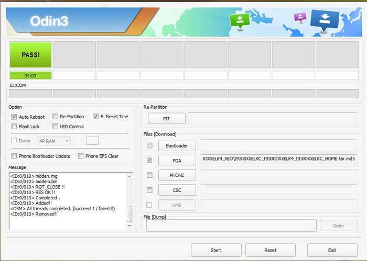Screen dimensions: 367x261
Task: Click the CSC file button
Action: tap(177, 190)
